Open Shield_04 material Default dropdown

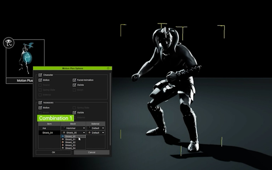click(103, 133)
